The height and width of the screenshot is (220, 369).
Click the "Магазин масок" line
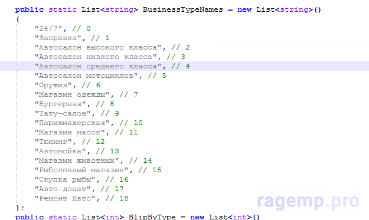[86, 132]
